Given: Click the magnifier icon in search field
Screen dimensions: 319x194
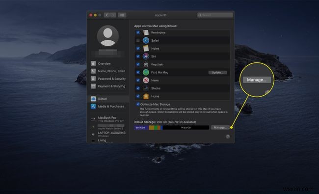Looking at the screenshot, I should [200, 15].
